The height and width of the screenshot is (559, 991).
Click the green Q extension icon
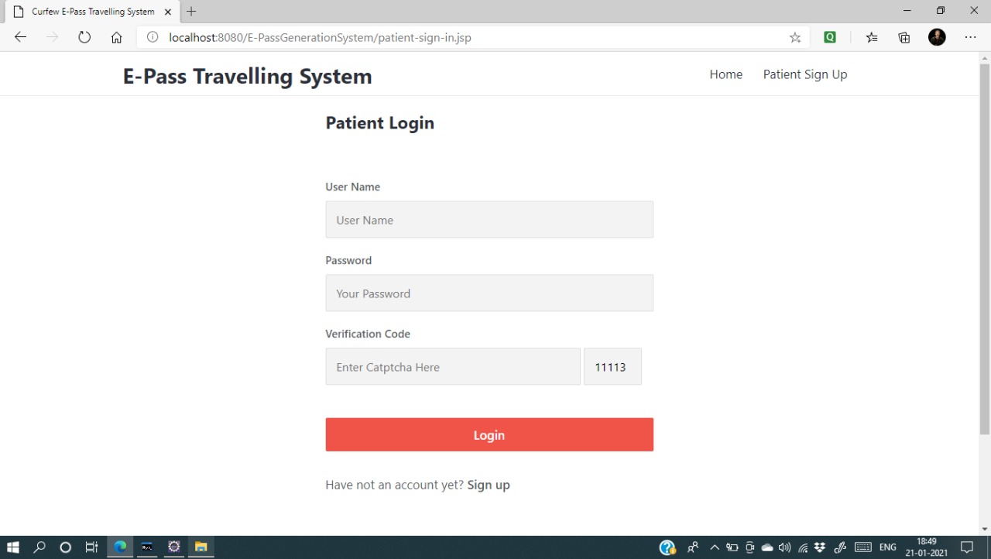coord(830,36)
